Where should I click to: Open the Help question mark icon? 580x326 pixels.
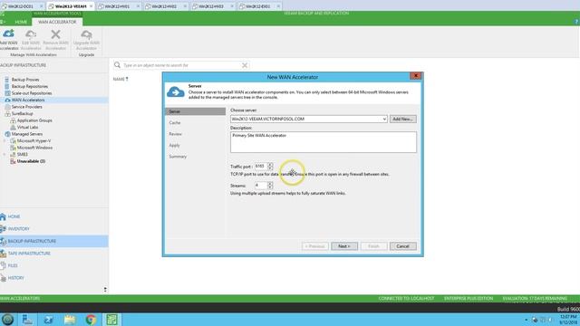pos(576,22)
